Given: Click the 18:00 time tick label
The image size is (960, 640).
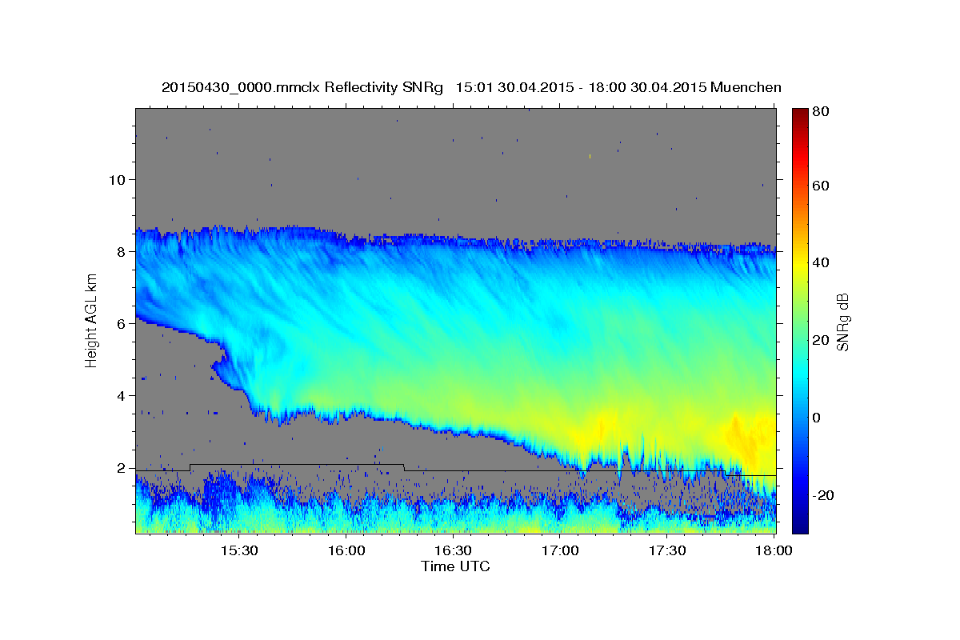Looking at the screenshot, I should point(774,550).
